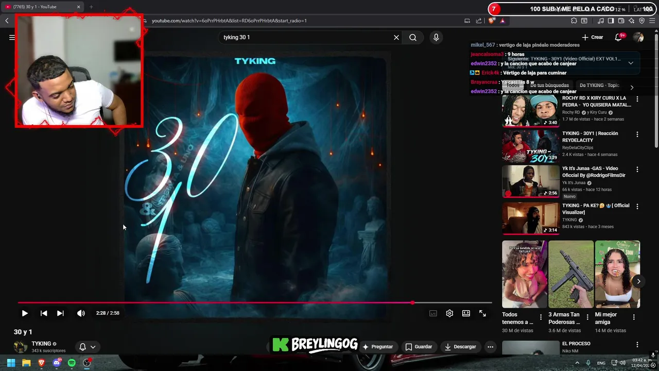Image resolution: width=659 pixels, height=371 pixels.
Task: Open the EL PROCESO video title
Action: (x=576, y=344)
